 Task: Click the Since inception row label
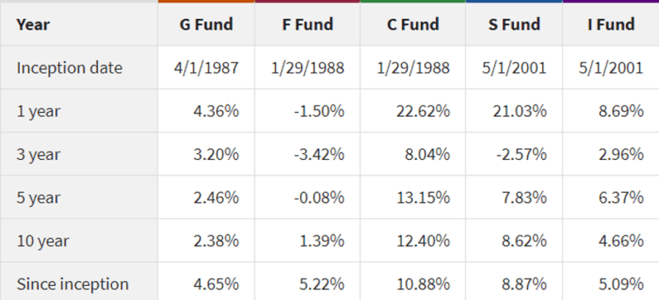click(72, 284)
